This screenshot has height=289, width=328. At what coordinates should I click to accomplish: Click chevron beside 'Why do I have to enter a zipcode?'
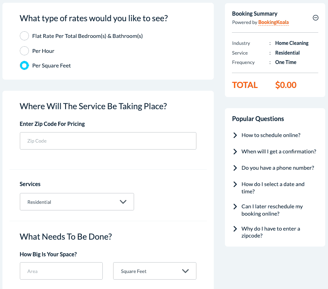(235, 229)
